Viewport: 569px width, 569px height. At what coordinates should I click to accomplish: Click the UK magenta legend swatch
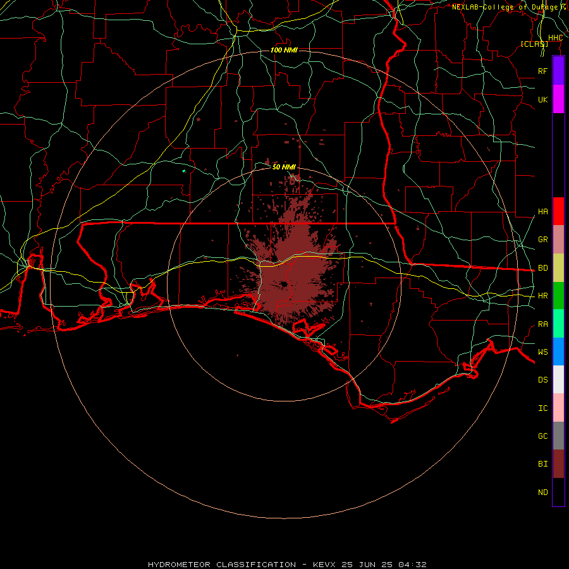click(x=558, y=99)
